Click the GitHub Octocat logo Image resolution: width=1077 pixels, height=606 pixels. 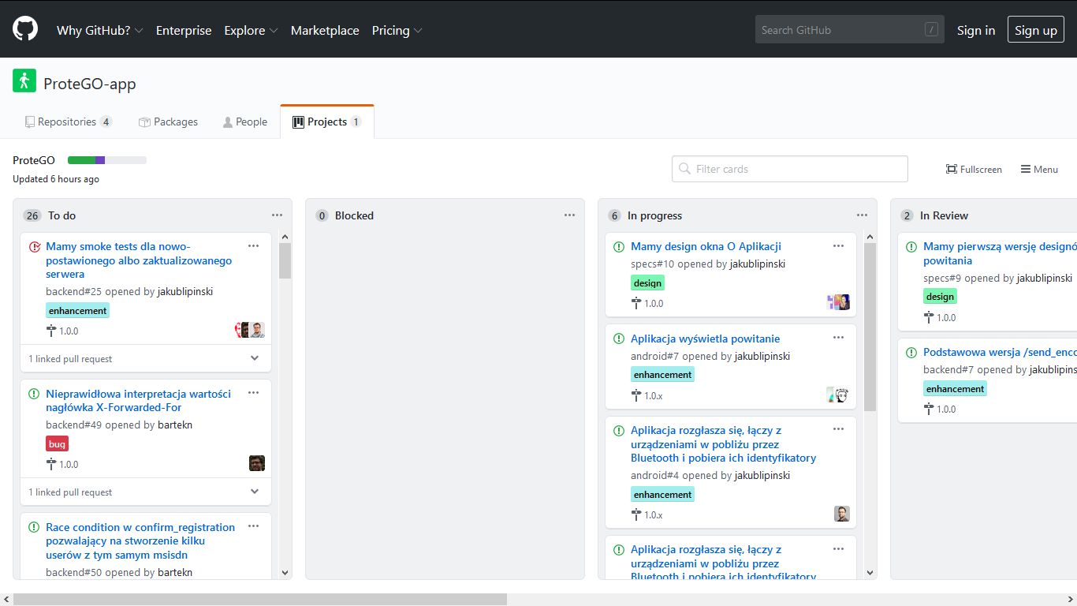pyautogui.click(x=25, y=29)
